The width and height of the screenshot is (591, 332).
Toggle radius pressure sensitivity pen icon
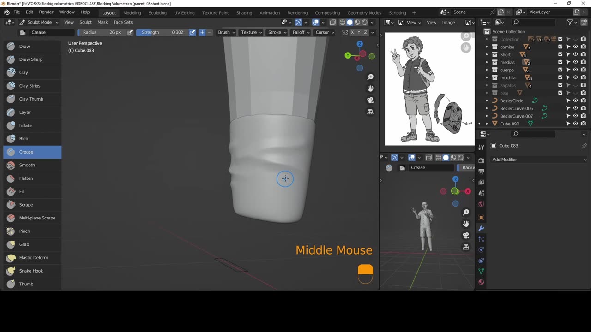tap(130, 32)
